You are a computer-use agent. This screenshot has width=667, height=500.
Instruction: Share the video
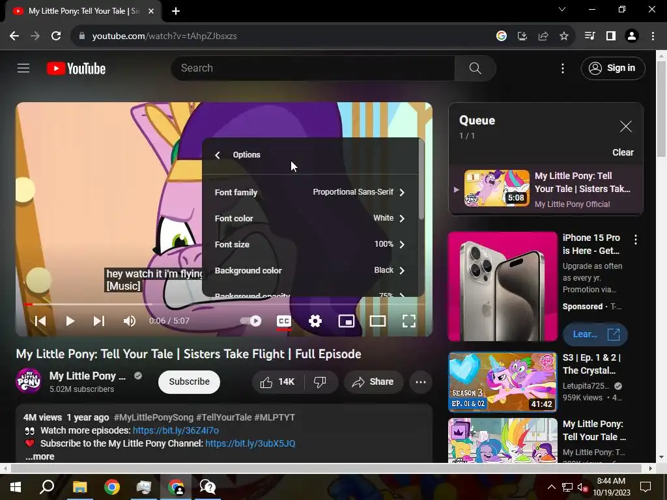(373, 382)
